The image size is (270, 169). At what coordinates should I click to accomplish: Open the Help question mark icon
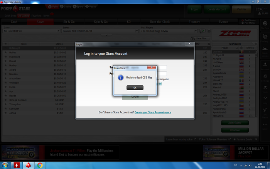coord(265,98)
